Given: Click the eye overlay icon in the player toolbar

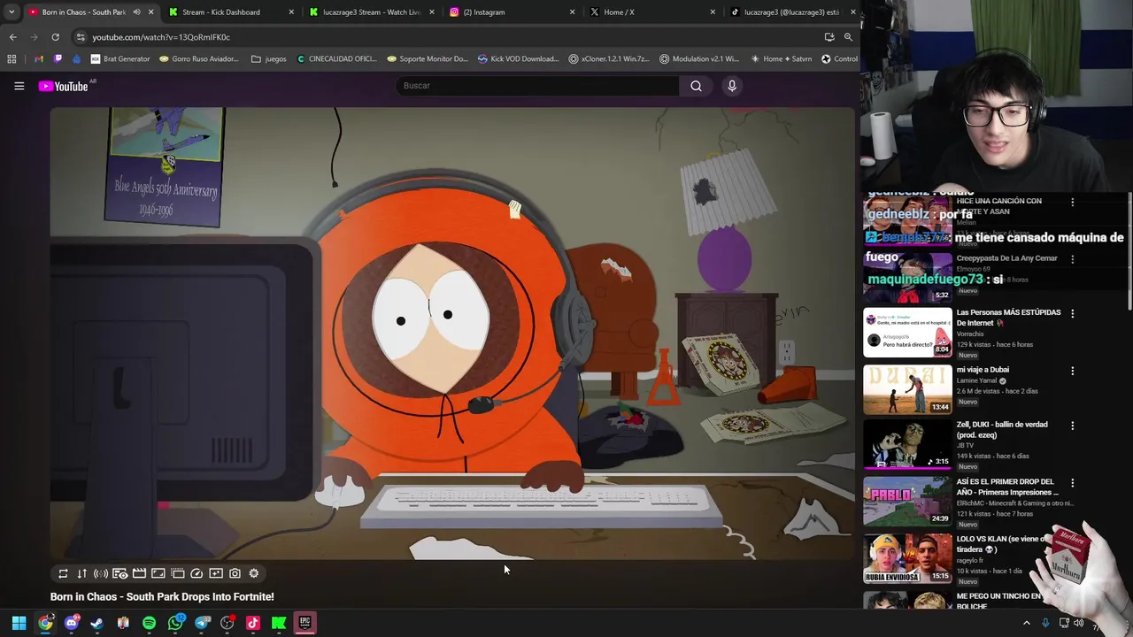Looking at the screenshot, I should point(120,573).
